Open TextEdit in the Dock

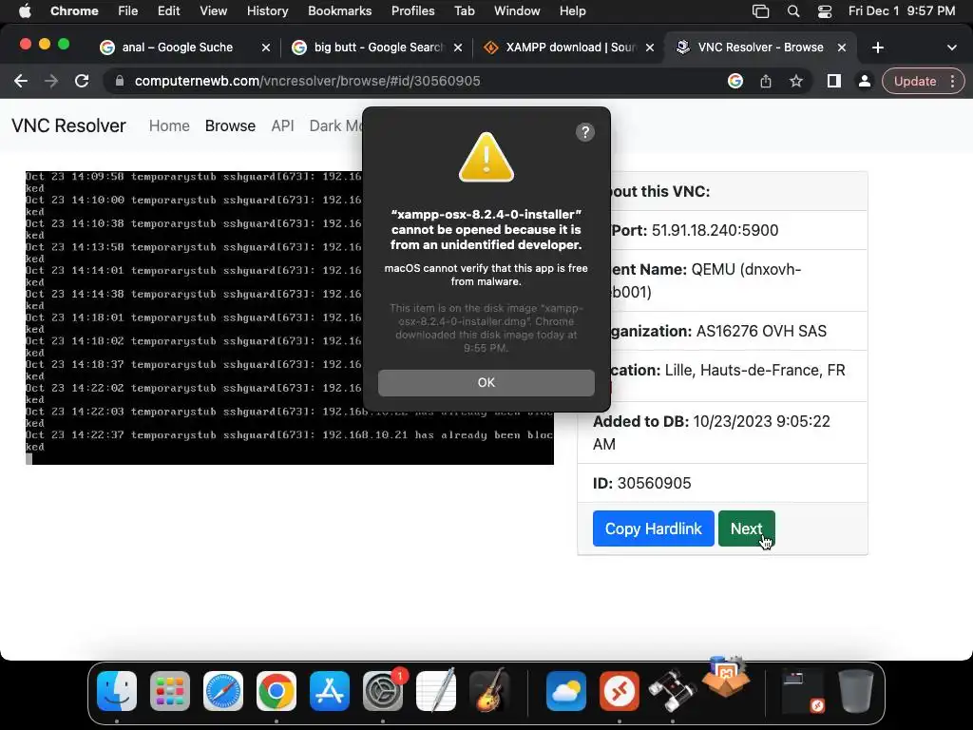click(435, 691)
